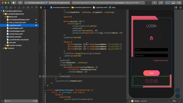Click the build status activity view
The height and width of the screenshot is (103, 183).
click(x=108, y=3)
